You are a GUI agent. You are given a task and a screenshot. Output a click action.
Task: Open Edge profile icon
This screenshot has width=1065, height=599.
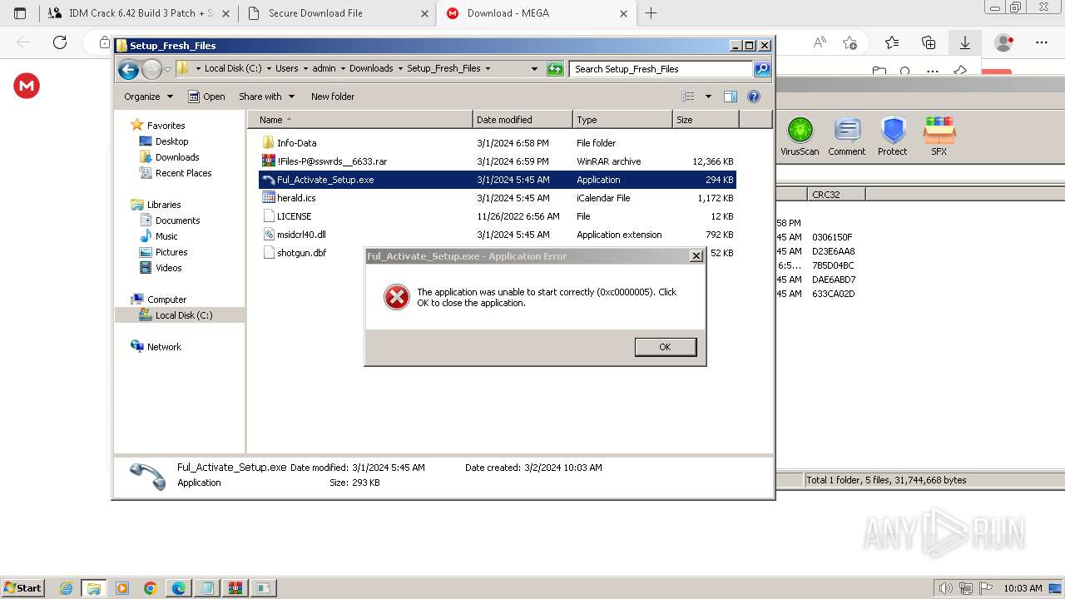click(1004, 42)
